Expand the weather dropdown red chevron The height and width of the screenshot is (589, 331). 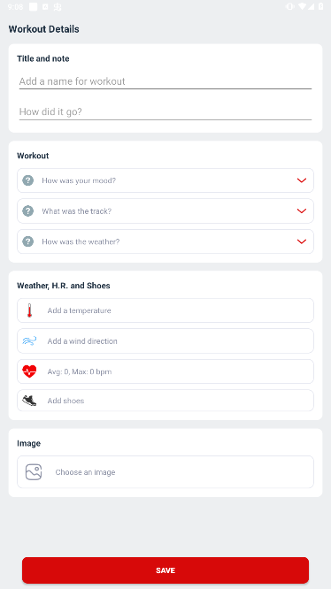(302, 241)
